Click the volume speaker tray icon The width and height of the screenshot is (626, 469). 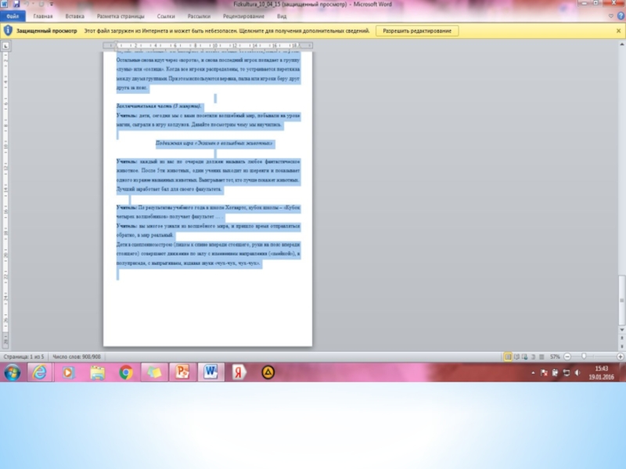577,373
